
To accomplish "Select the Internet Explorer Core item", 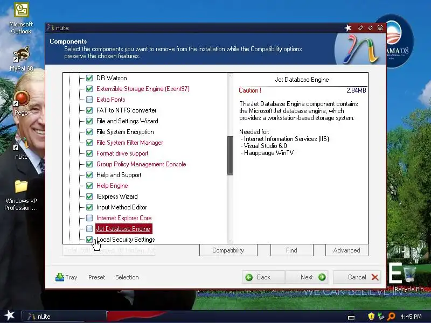I will click(124, 218).
